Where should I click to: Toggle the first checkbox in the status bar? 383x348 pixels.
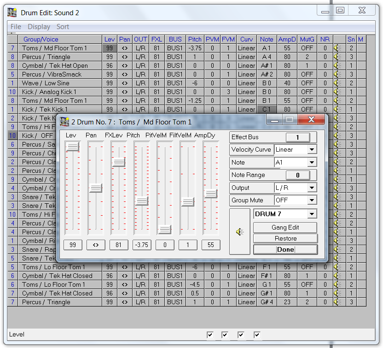(x=210, y=335)
